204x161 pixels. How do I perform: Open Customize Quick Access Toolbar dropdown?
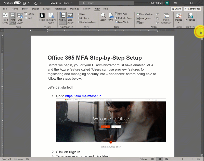(x=41, y=3)
